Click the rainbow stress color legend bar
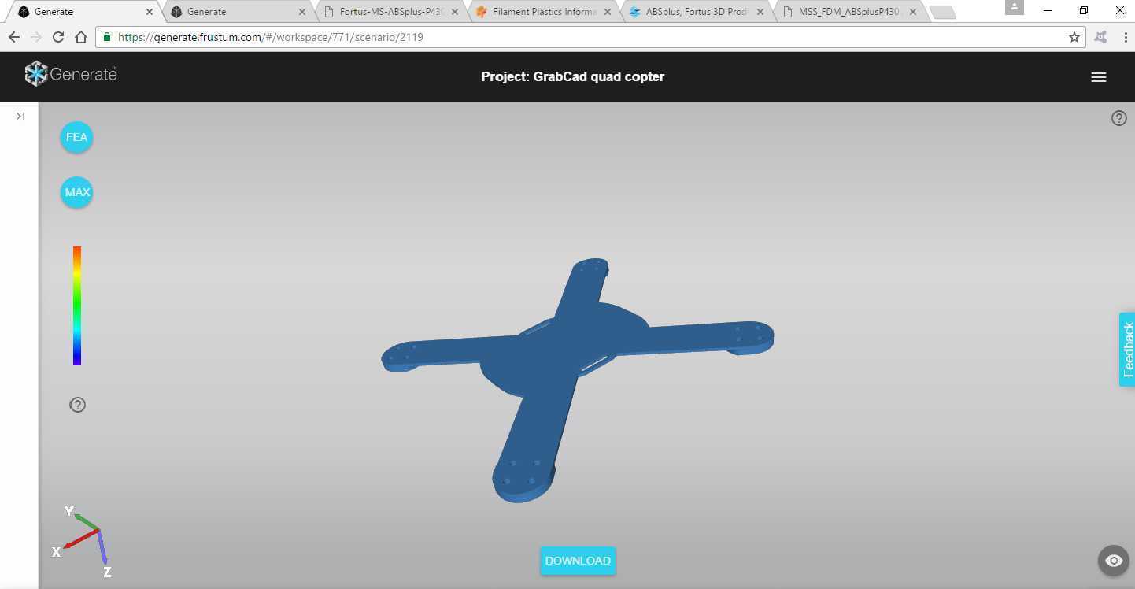1135x589 pixels. point(77,306)
